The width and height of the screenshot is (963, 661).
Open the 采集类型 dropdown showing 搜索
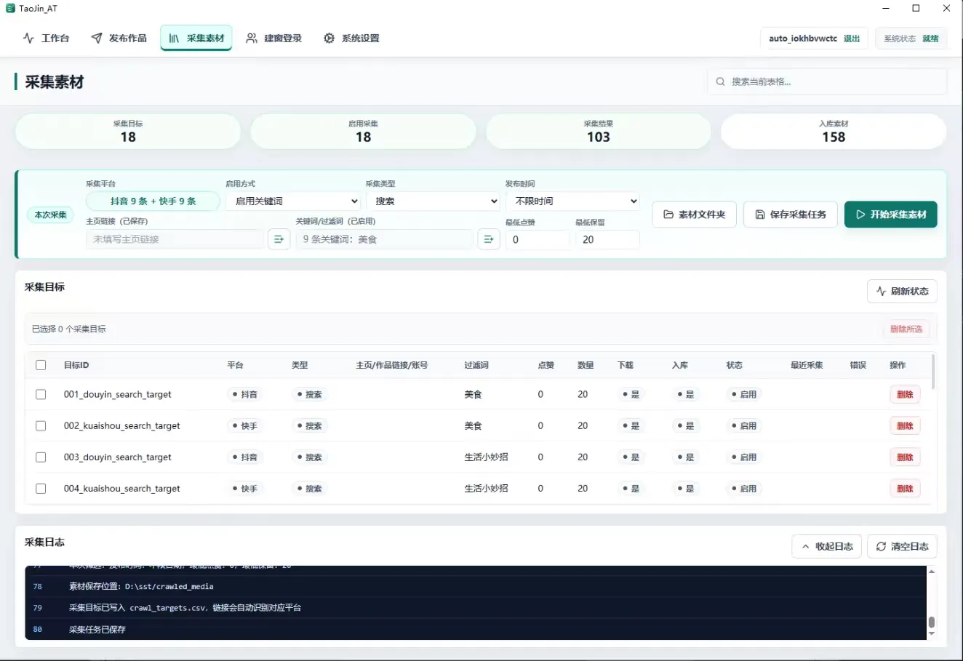(433, 201)
